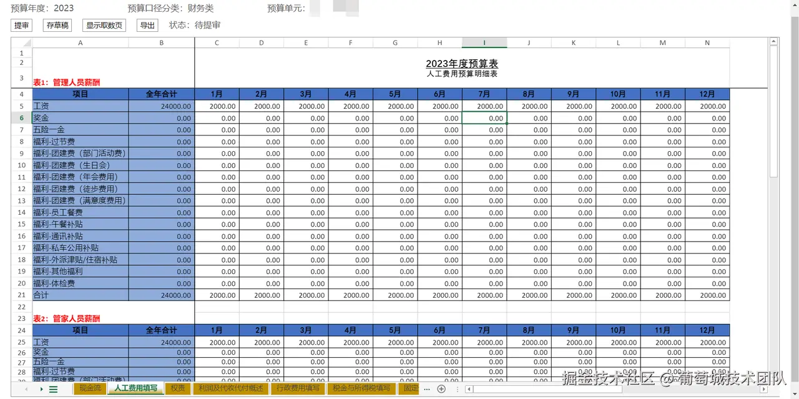Click 12月 header in row 4
799x399 pixels.
pyautogui.click(x=707, y=94)
